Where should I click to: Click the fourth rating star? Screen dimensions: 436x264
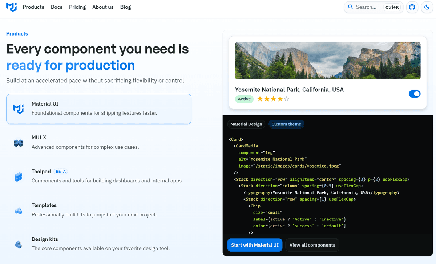point(280,99)
